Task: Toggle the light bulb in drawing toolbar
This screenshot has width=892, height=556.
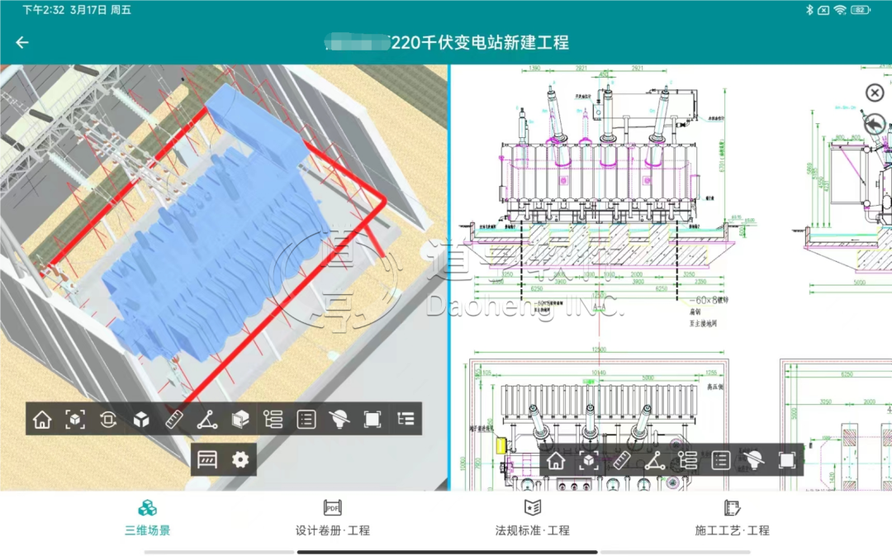Action: point(753,460)
